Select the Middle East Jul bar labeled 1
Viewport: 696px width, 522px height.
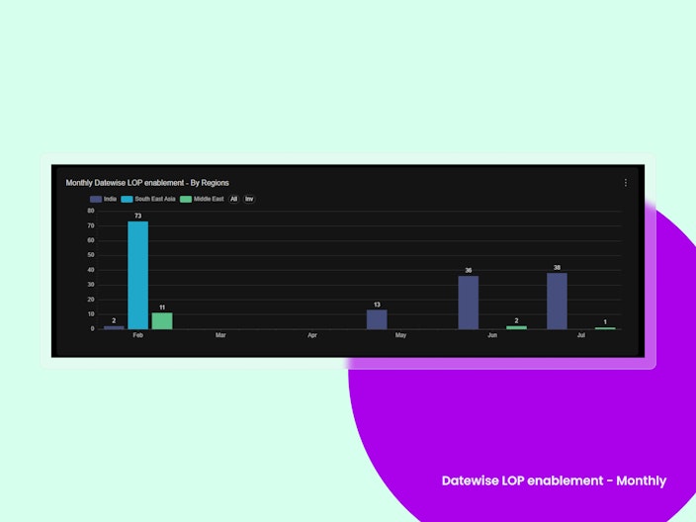[x=605, y=328]
